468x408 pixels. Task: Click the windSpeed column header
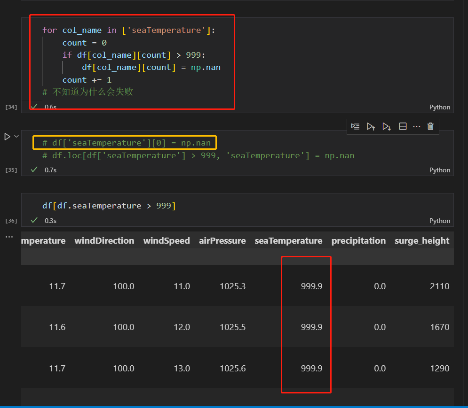pyautogui.click(x=167, y=241)
